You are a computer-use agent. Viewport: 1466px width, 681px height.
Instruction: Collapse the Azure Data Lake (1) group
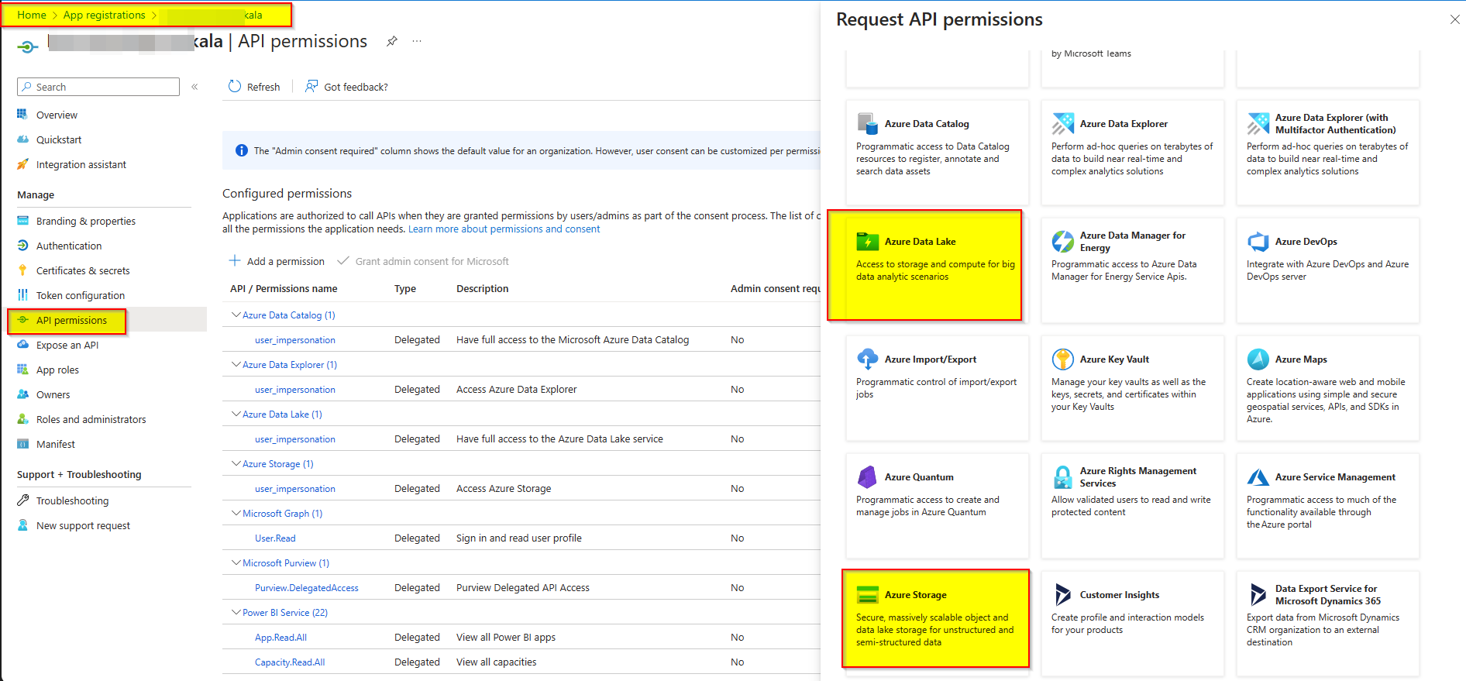236,414
